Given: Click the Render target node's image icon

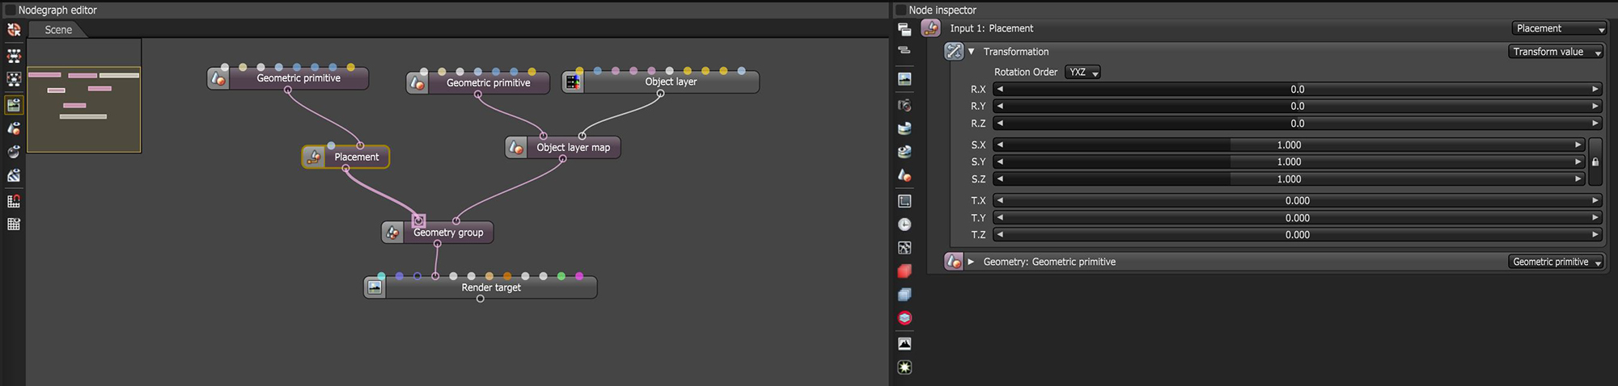Looking at the screenshot, I should (375, 287).
